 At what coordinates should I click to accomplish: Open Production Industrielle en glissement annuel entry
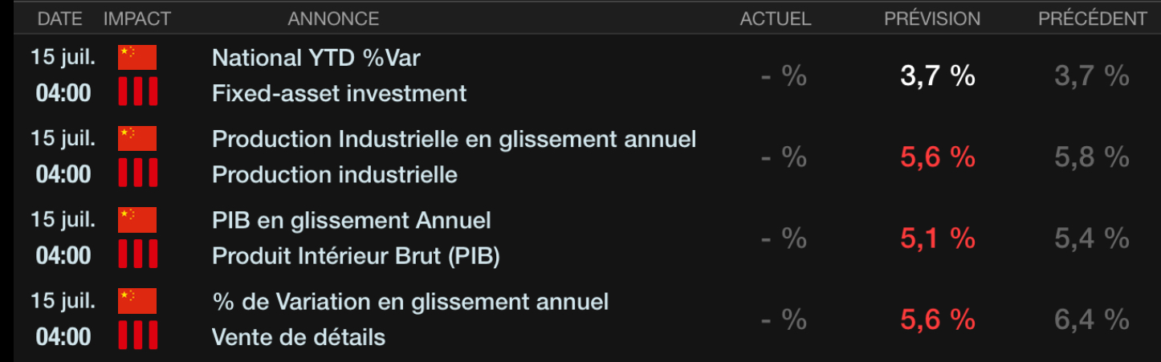pos(454,139)
